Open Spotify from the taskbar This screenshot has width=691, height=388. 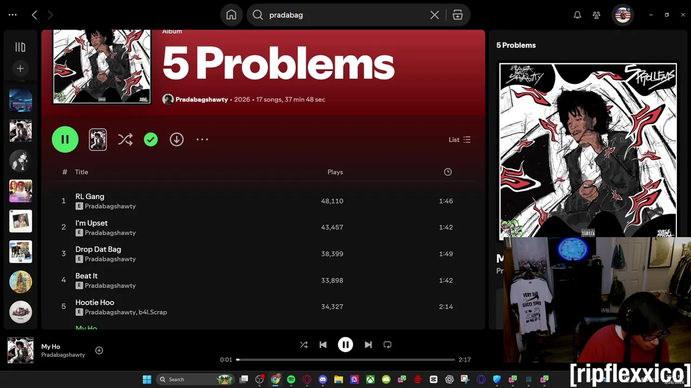pyautogui.click(x=291, y=379)
